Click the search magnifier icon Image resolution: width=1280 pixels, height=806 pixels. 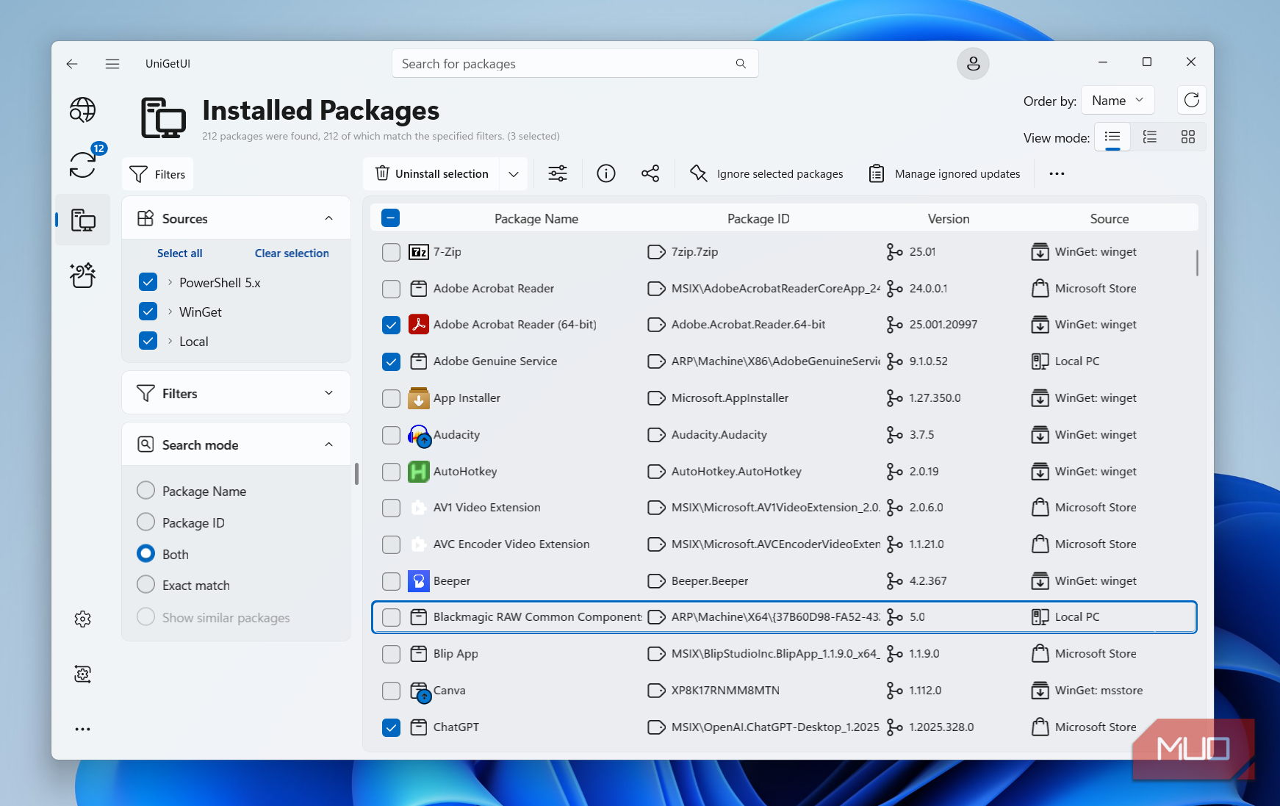[741, 64]
